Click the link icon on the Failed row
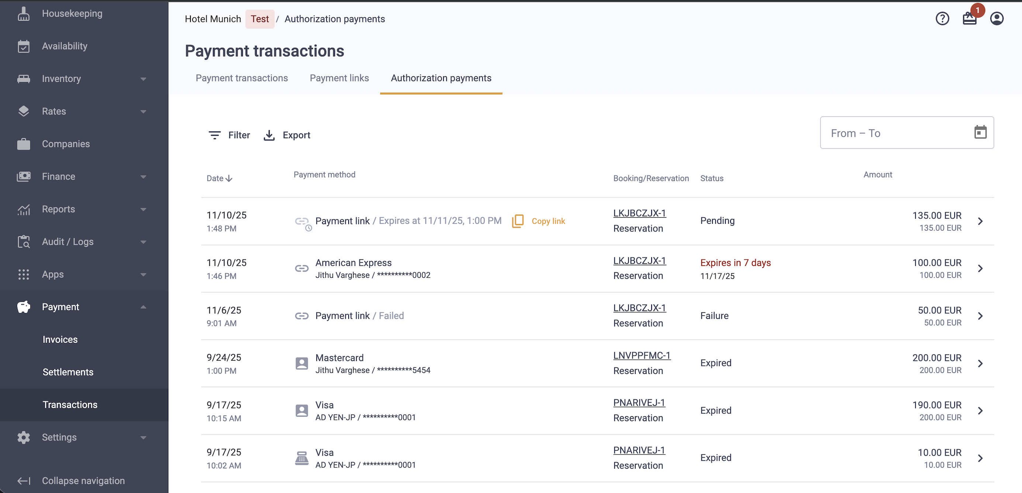1022x493 pixels. point(301,316)
